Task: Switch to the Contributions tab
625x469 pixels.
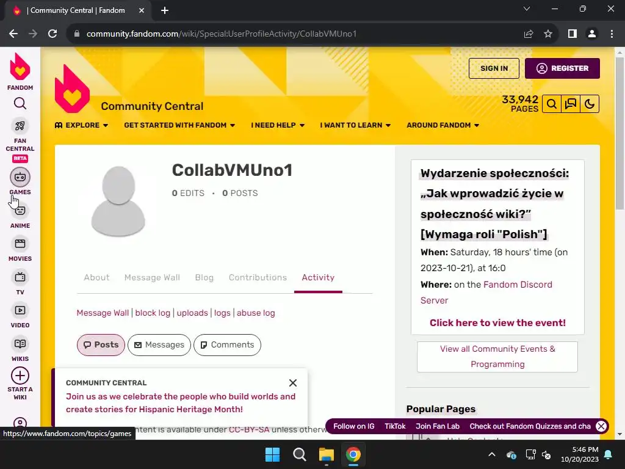Action: coord(258,278)
